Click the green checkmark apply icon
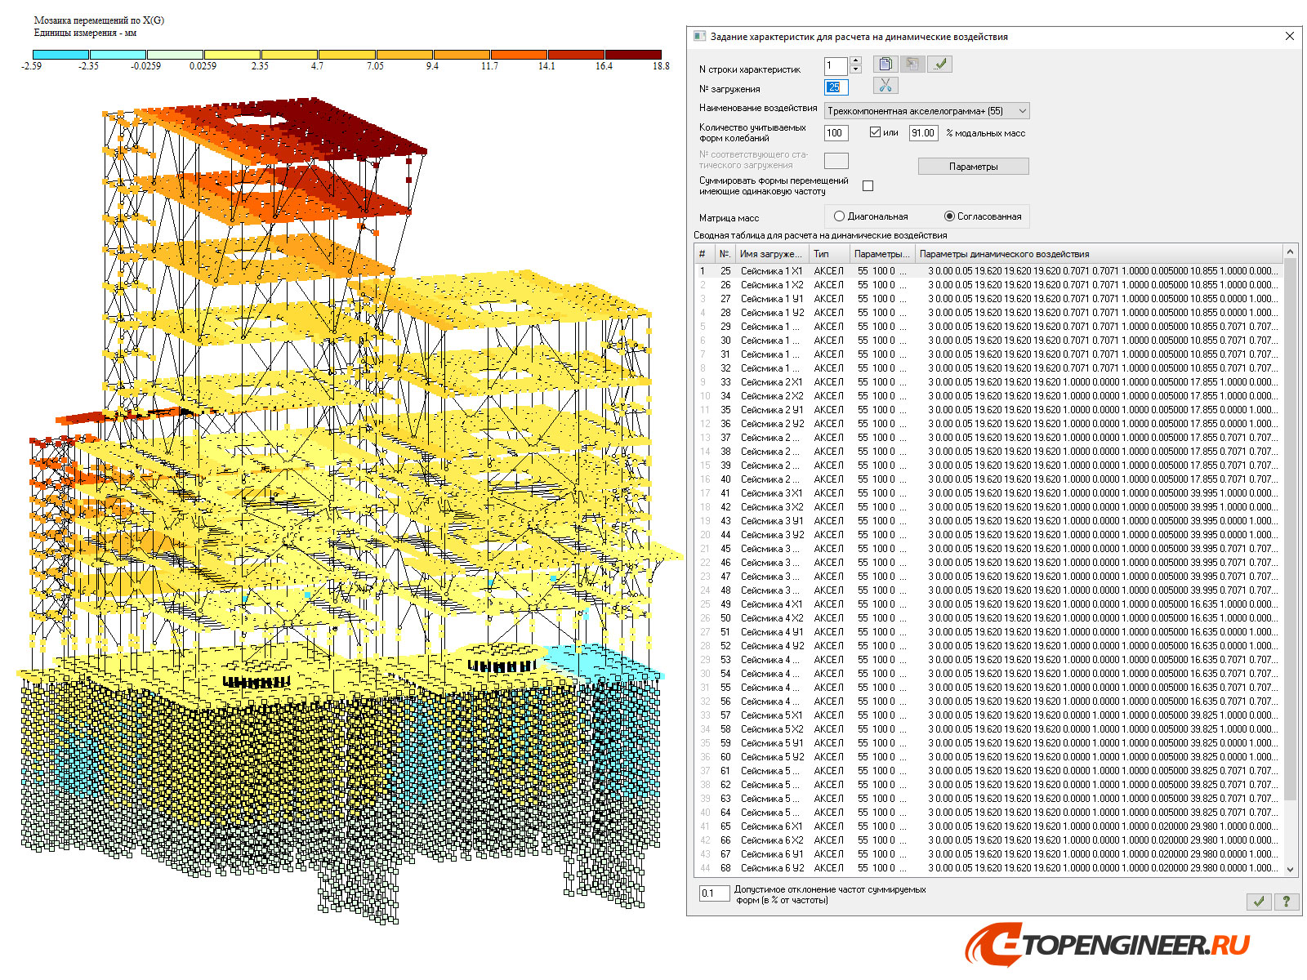Screen dimensions: 1307x980 click(939, 64)
